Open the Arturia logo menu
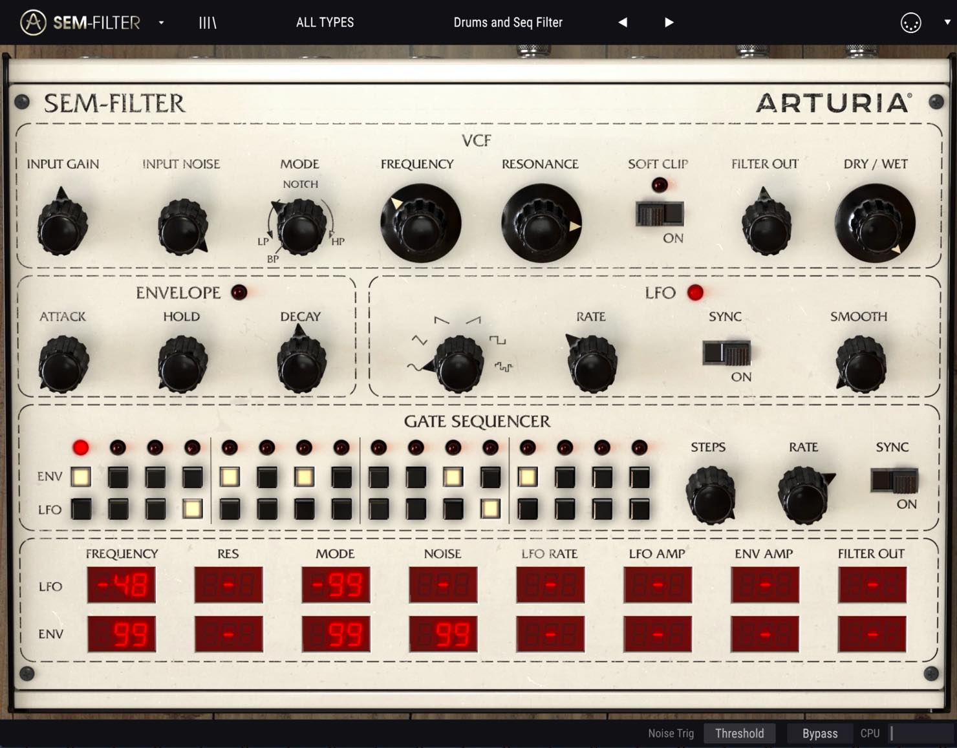 click(33, 23)
